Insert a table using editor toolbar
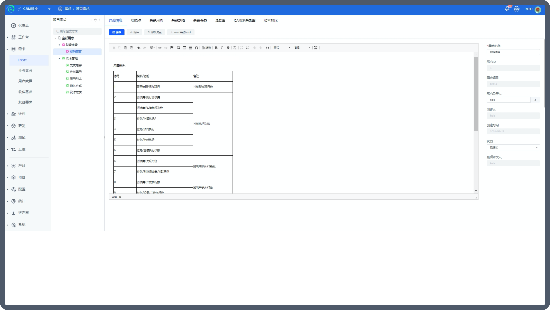The image size is (550, 310). click(184, 48)
